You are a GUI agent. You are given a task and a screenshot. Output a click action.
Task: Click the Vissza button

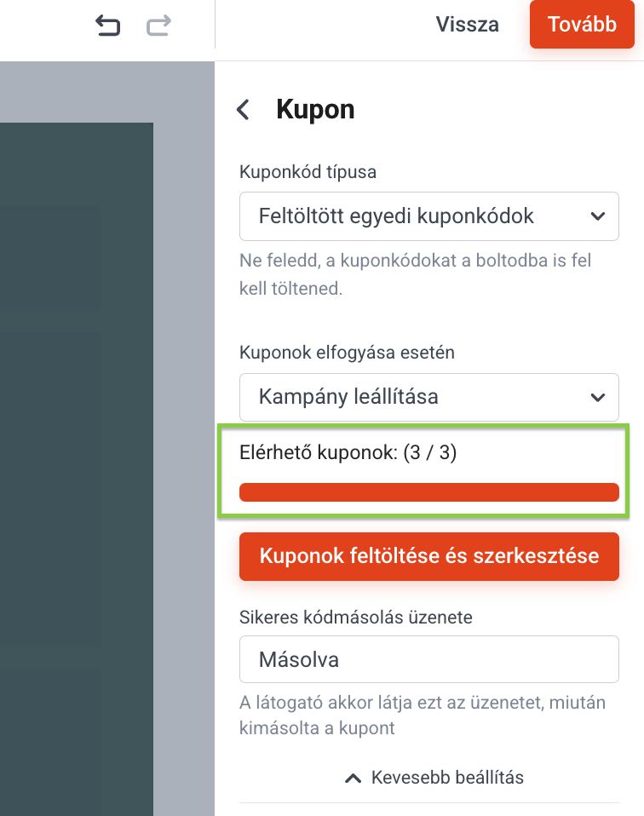[x=467, y=25]
